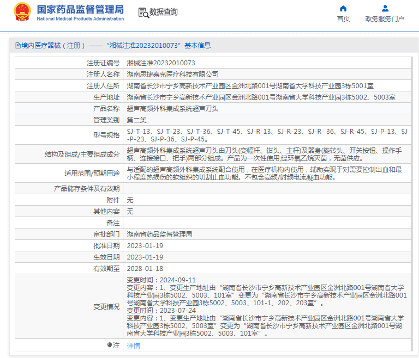The height and width of the screenshot is (358, 419).
Task: Click the 生效日期 label
Action: tap(106, 257)
